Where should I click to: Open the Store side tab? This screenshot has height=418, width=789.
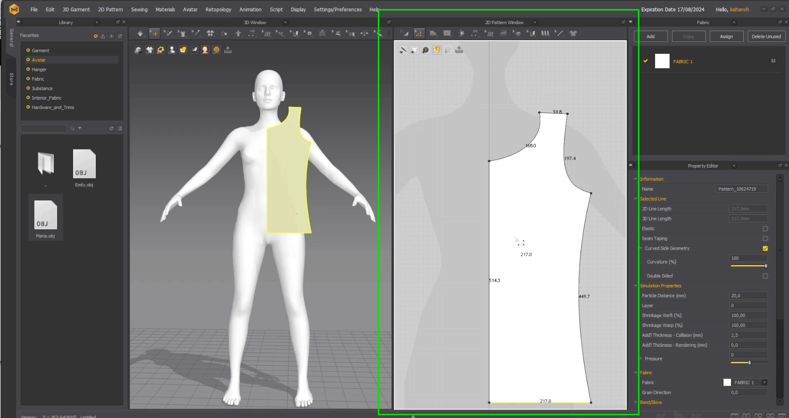(11, 79)
